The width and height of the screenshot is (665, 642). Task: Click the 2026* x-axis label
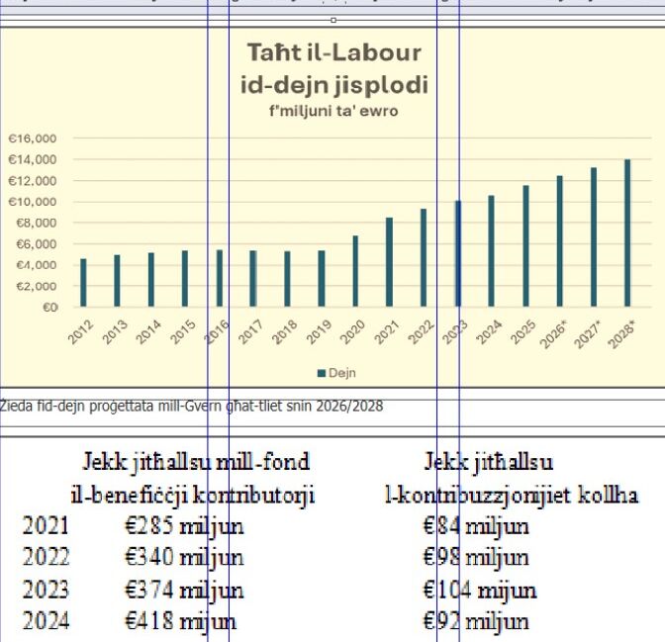[x=554, y=334]
